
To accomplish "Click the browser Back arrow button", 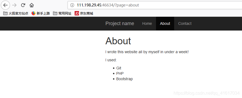I will (x=5, y=5).
